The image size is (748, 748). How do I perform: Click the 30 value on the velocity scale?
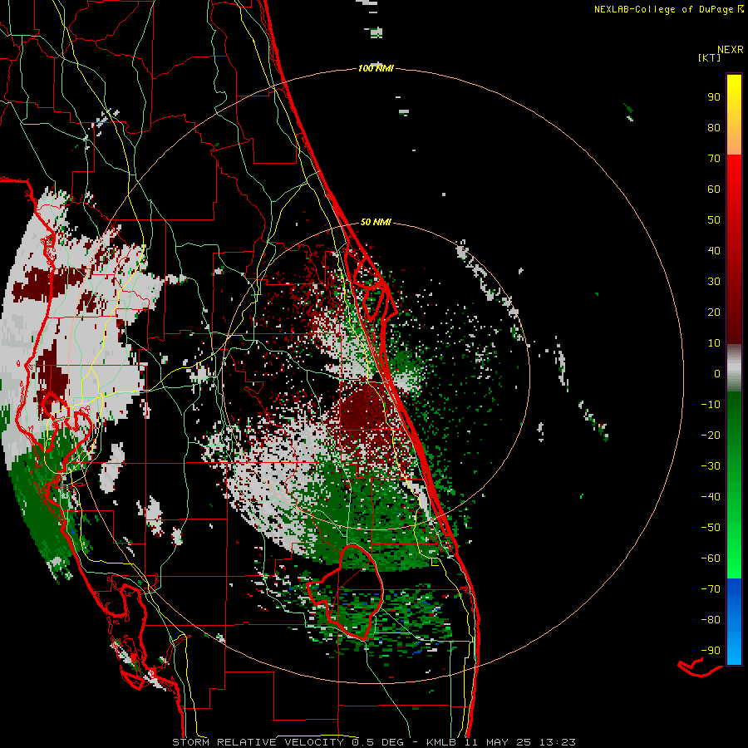pos(714,282)
